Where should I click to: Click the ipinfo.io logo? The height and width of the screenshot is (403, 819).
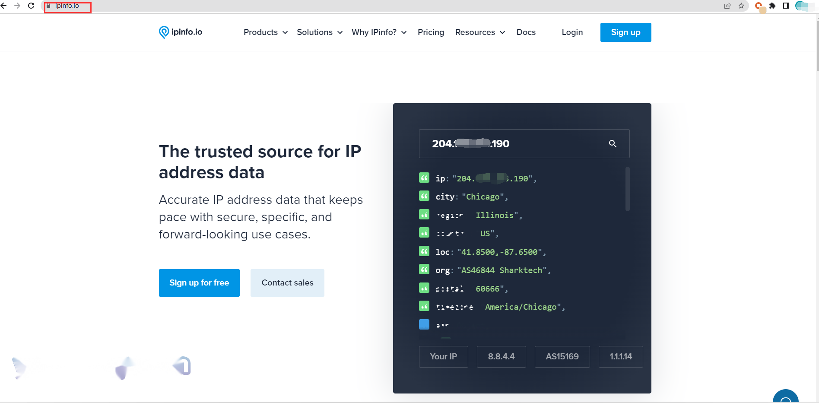(181, 32)
